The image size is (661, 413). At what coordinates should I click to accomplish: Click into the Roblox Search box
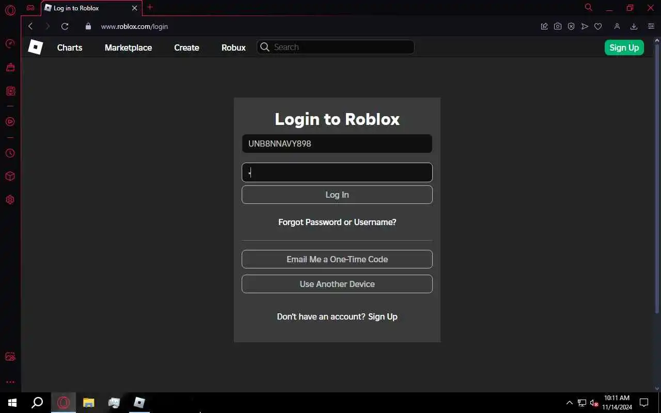pyautogui.click(x=336, y=47)
